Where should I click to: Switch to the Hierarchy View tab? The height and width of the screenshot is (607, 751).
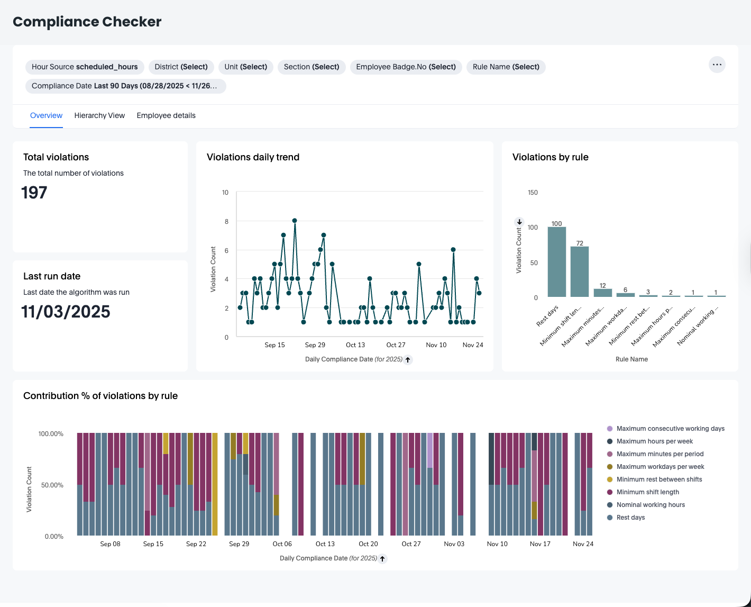(99, 115)
